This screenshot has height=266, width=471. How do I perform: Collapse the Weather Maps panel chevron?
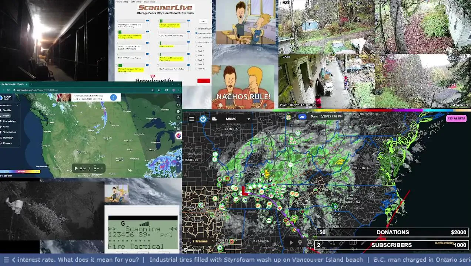point(17,105)
